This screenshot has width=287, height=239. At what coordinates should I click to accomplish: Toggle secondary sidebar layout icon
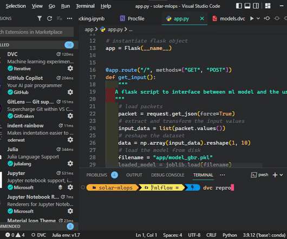(256, 6)
